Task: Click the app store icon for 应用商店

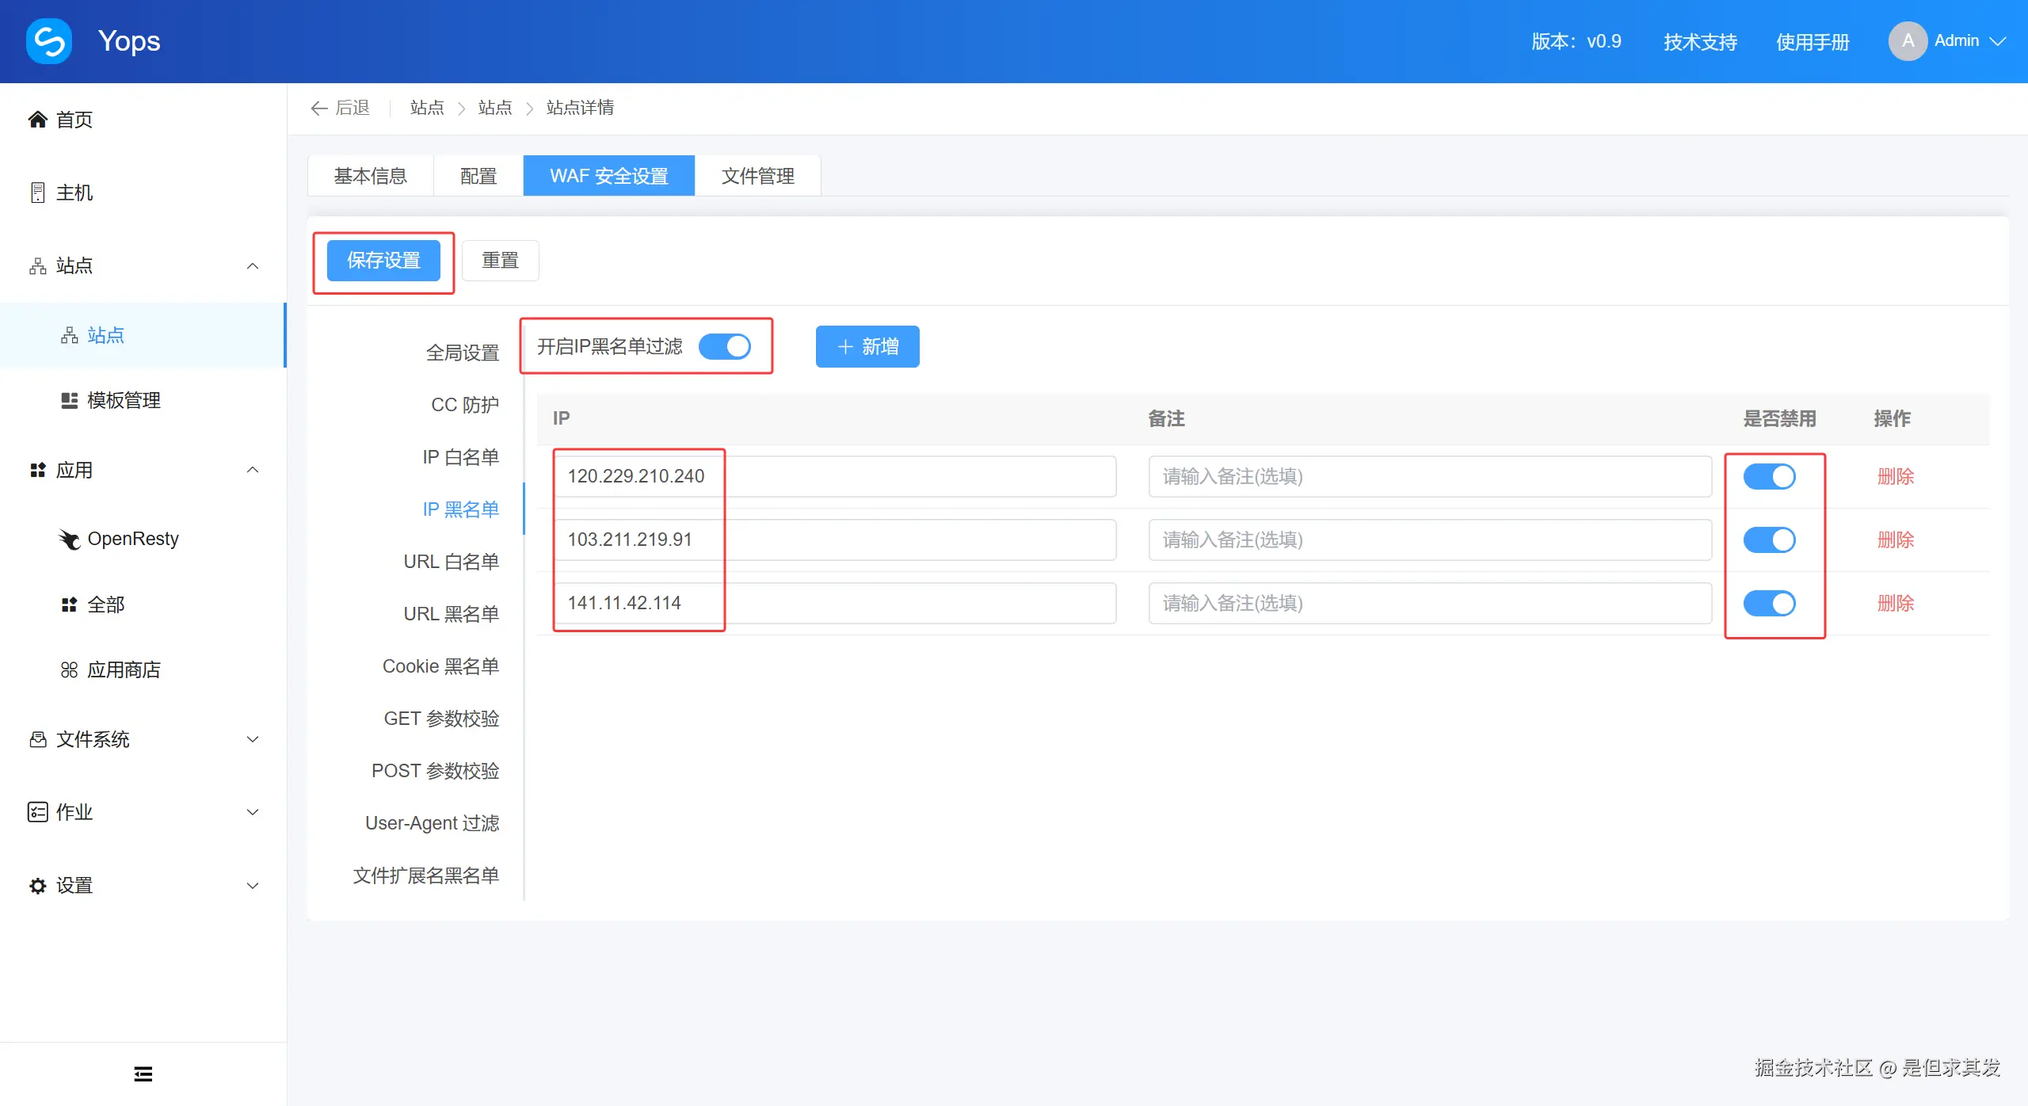Action: pos(69,670)
